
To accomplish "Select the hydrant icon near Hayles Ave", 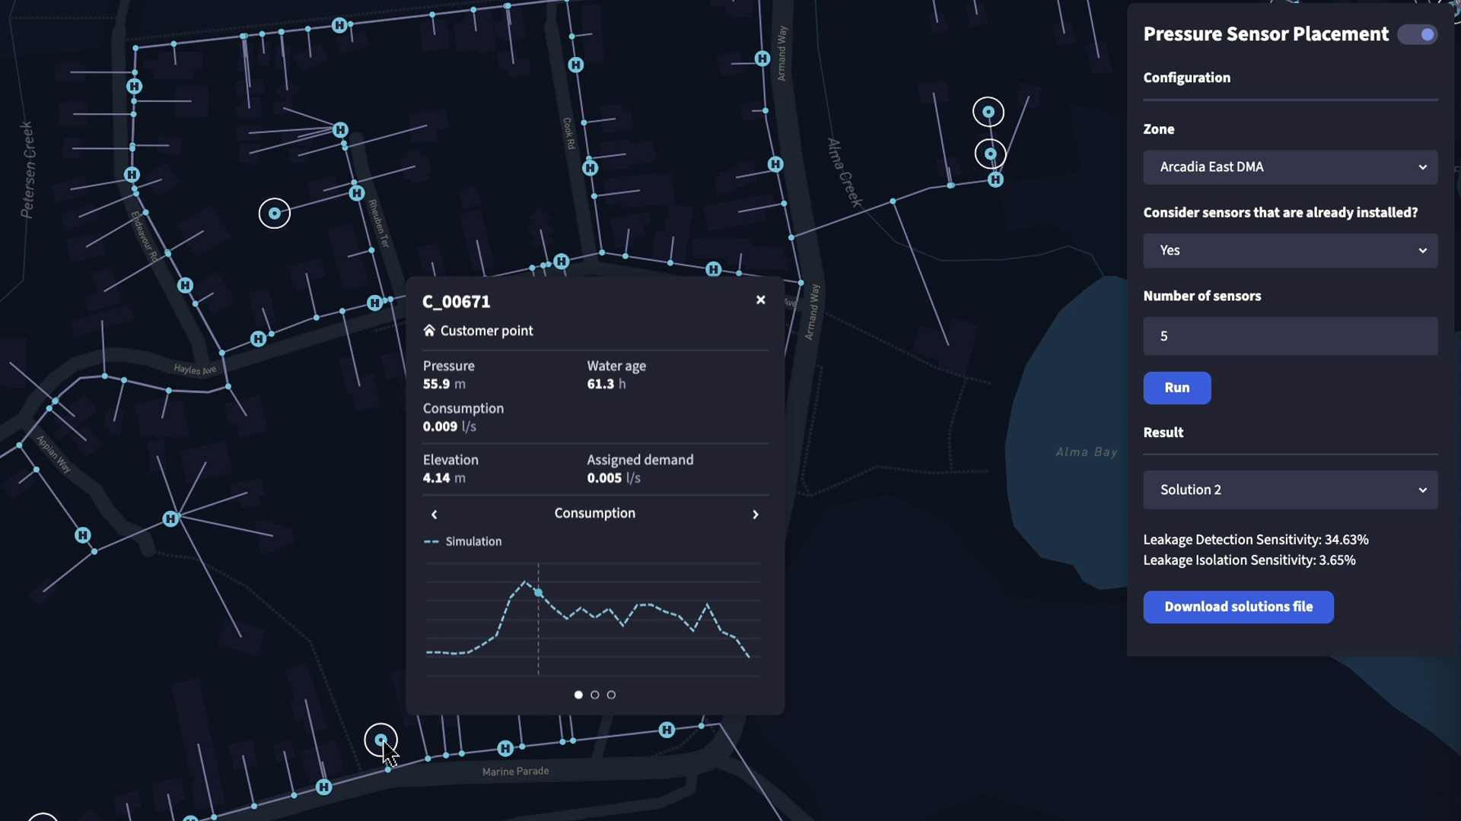I will pyautogui.click(x=259, y=339).
